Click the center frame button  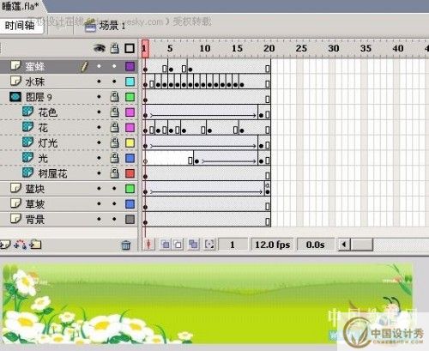tap(148, 245)
